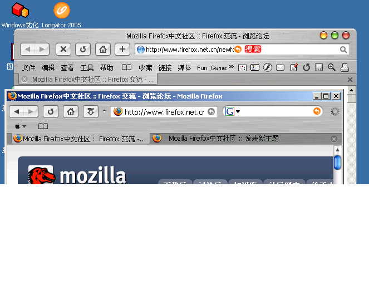Click the plus new-tab button in back browser
The image size is (369, 300).
(122, 50)
